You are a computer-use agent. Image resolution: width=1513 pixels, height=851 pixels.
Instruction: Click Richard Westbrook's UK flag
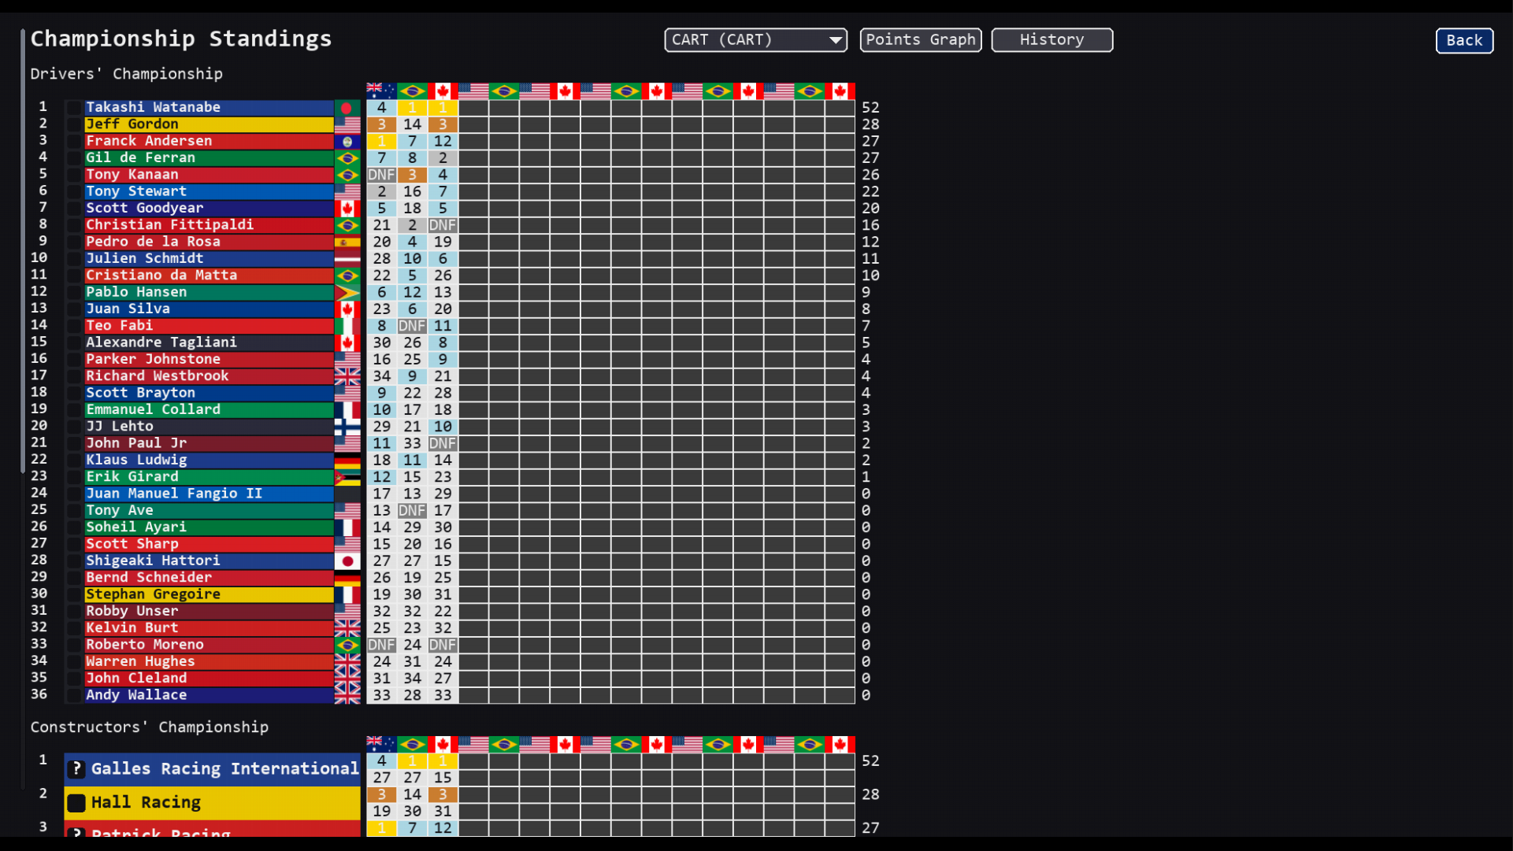(x=347, y=376)
